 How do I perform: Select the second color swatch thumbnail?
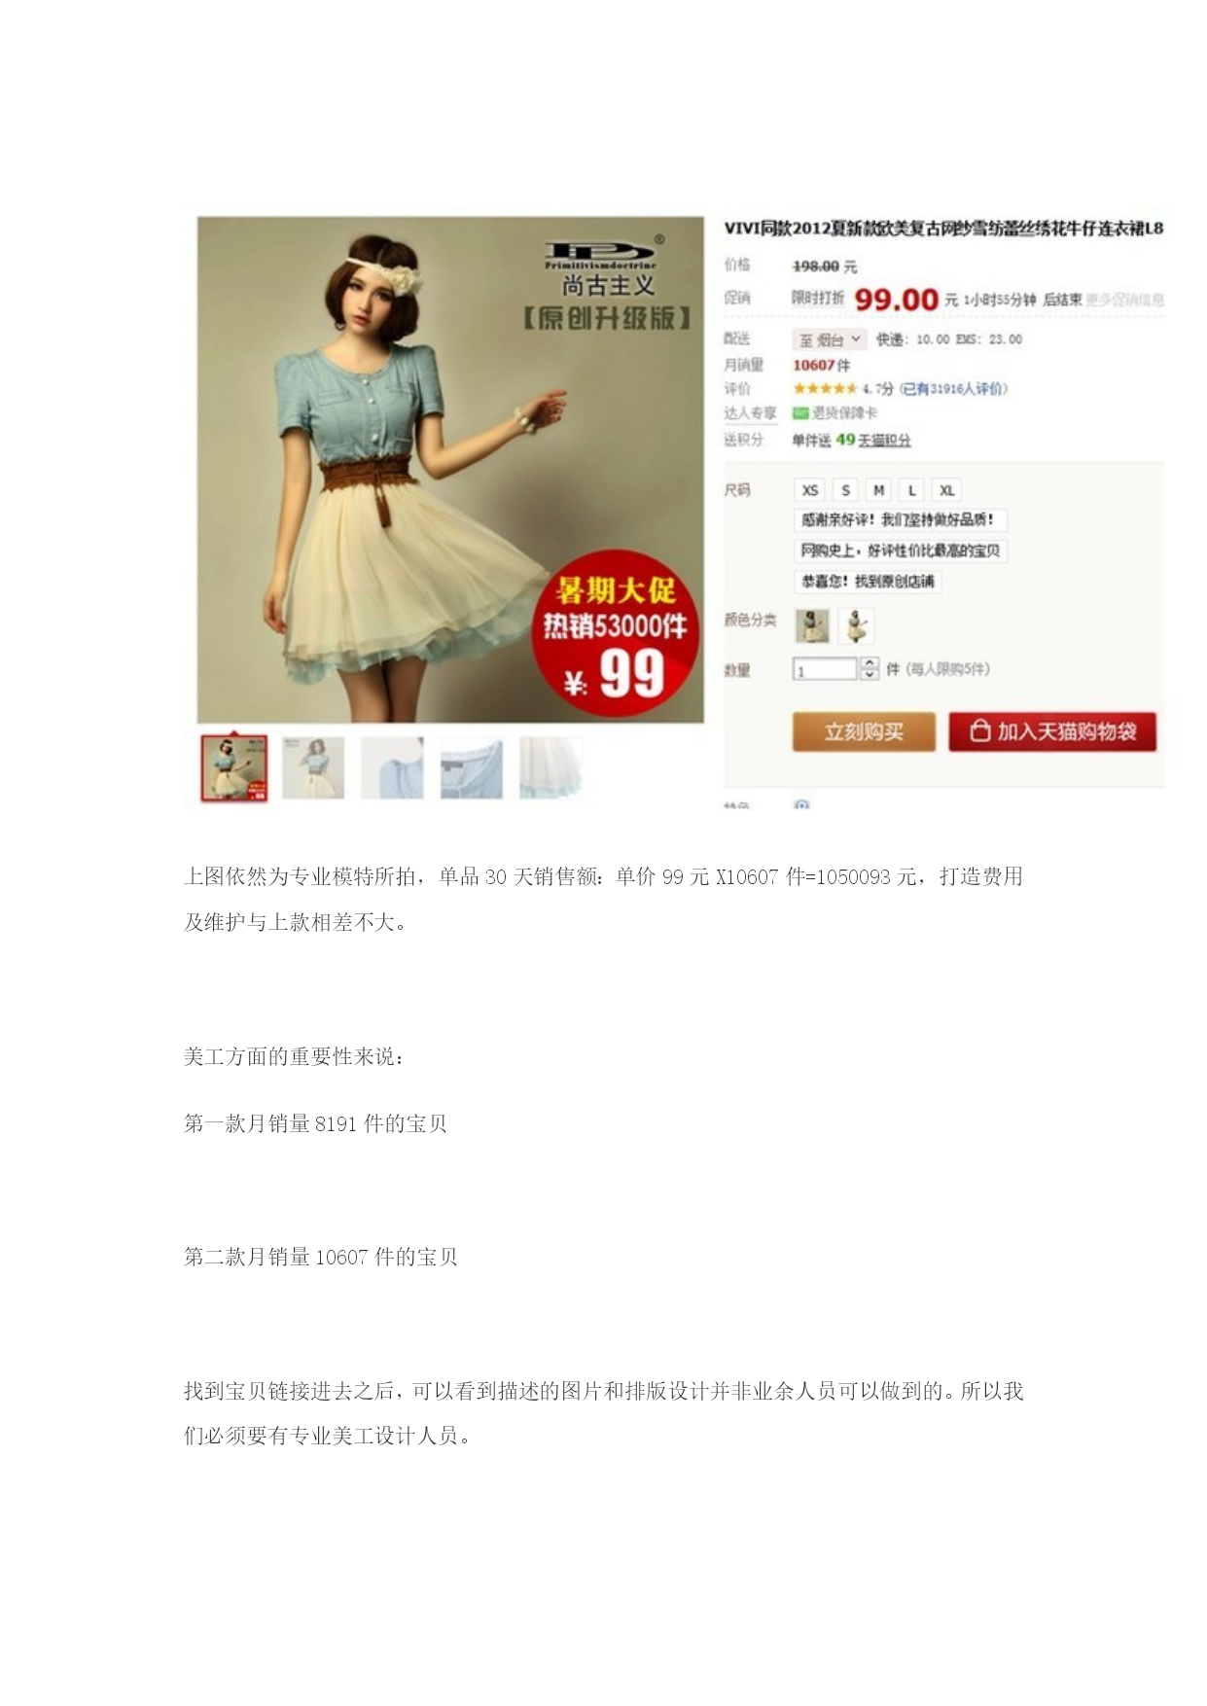pyautogui.click(x=857, y=625)
